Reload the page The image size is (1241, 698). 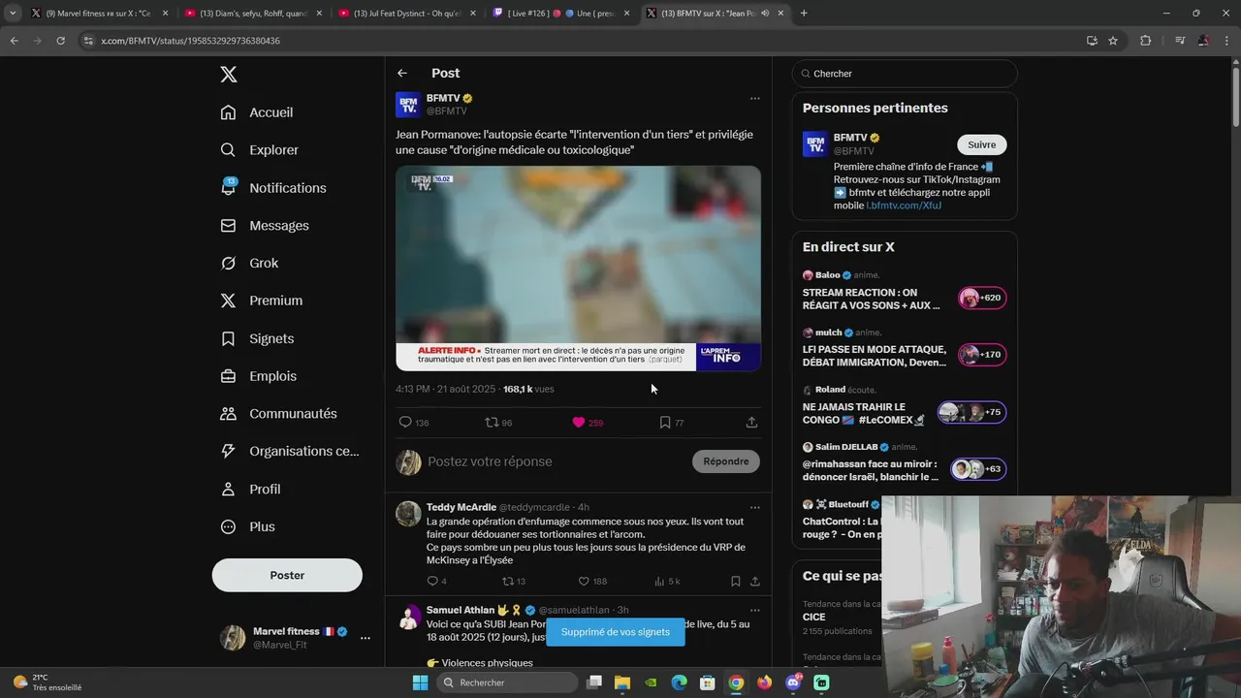click(60, 41)
